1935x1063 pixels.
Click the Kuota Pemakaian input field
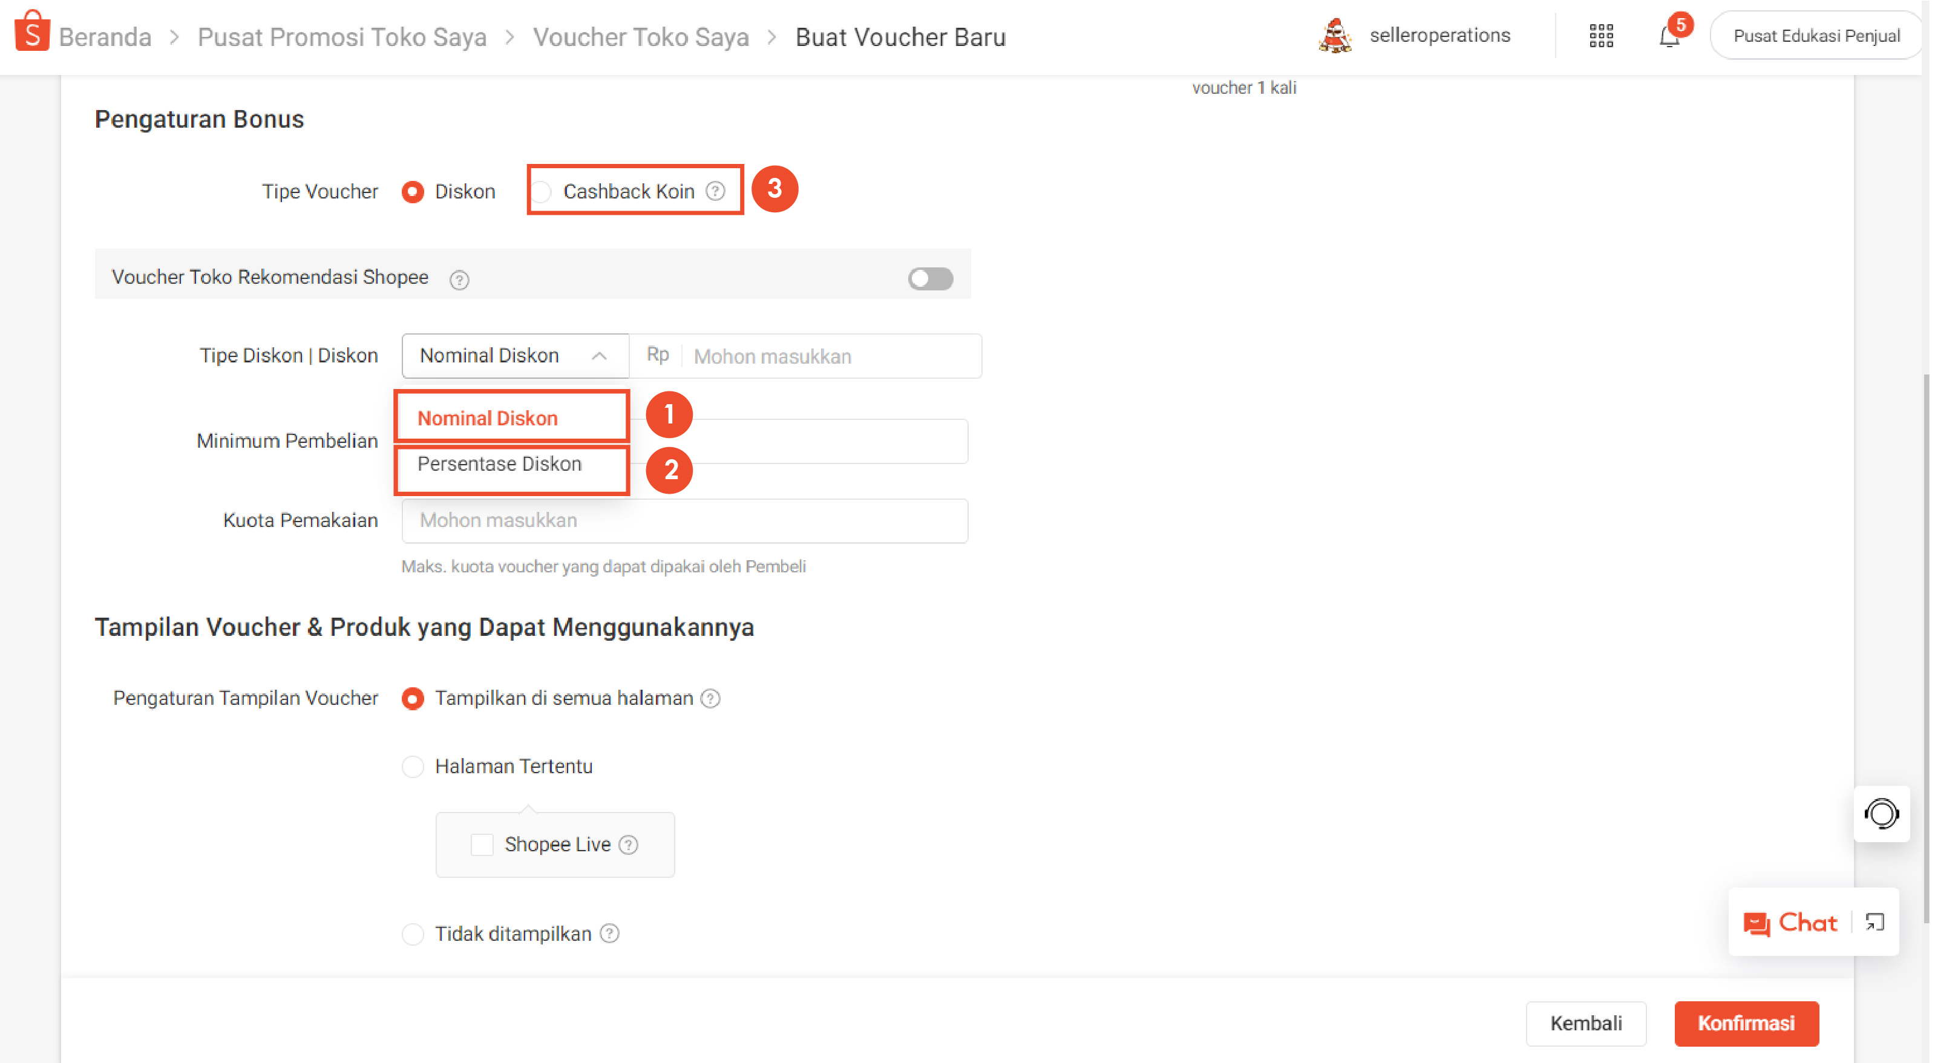(684, 520)
